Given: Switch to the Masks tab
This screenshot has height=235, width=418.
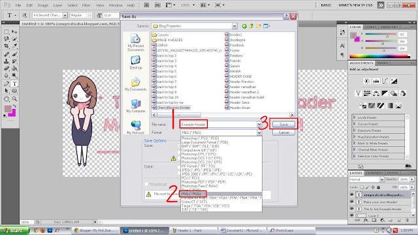Looking at the screenshot, I should point(383,63).
